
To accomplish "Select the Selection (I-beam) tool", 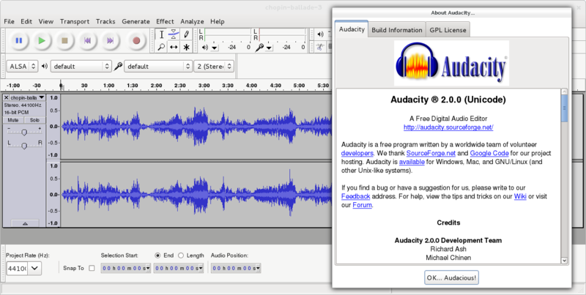I will 161,34.
